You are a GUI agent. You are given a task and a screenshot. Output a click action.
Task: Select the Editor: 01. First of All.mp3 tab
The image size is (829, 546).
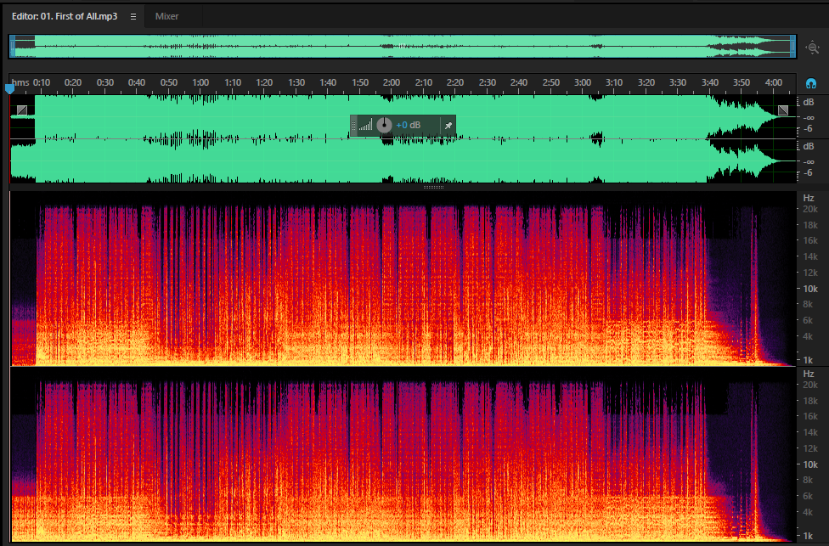65,16
